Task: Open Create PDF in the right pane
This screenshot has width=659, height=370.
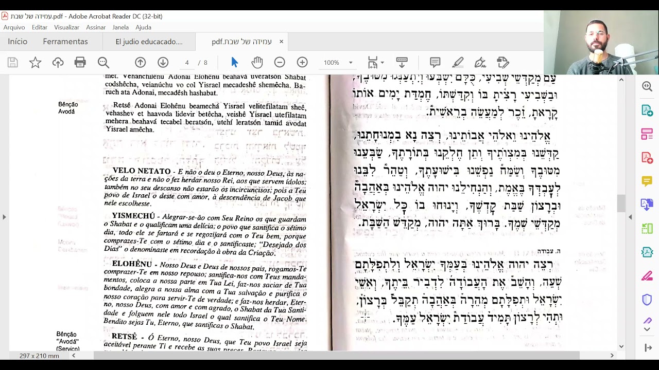Action: [x=647, y=158]
